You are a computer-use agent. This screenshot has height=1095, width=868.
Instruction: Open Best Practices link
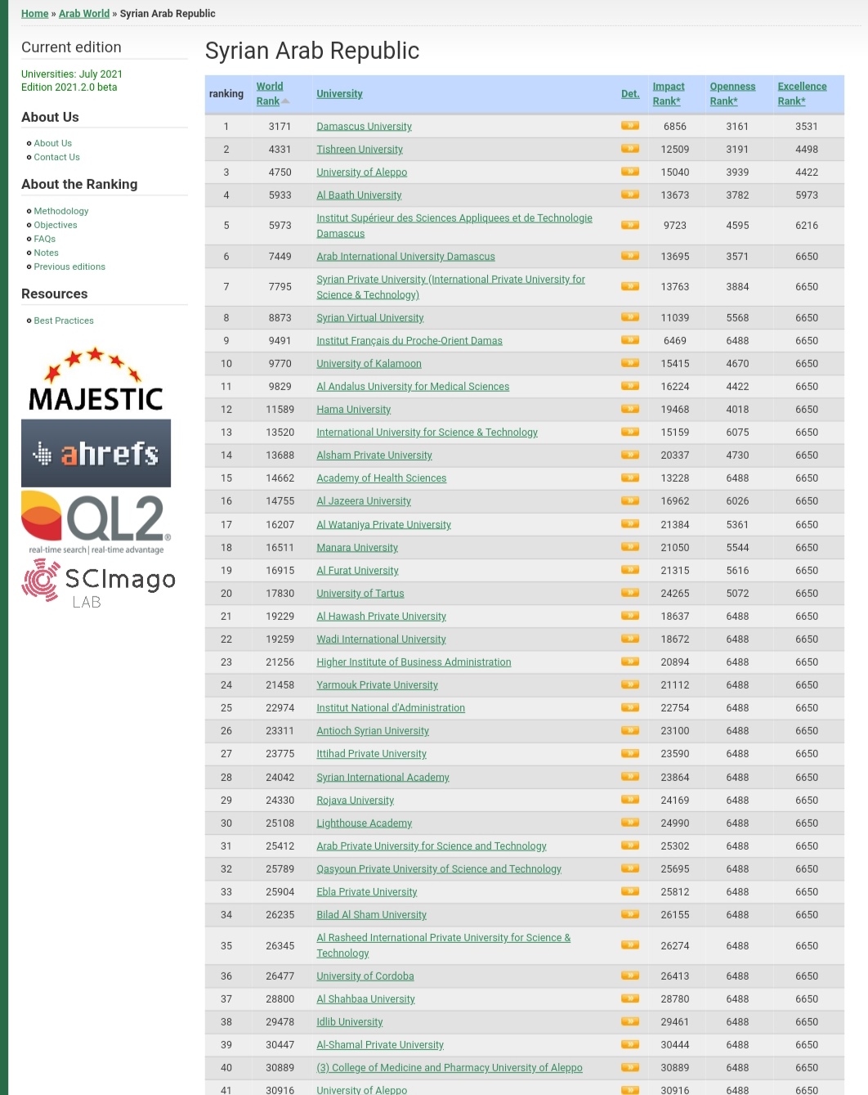(x=64, y=321)
